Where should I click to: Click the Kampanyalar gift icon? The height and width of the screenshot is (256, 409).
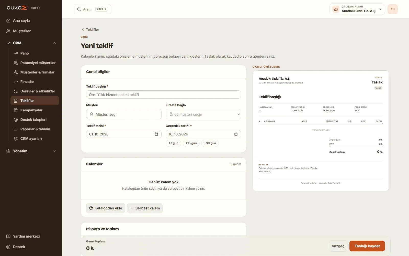pos(16,110)
